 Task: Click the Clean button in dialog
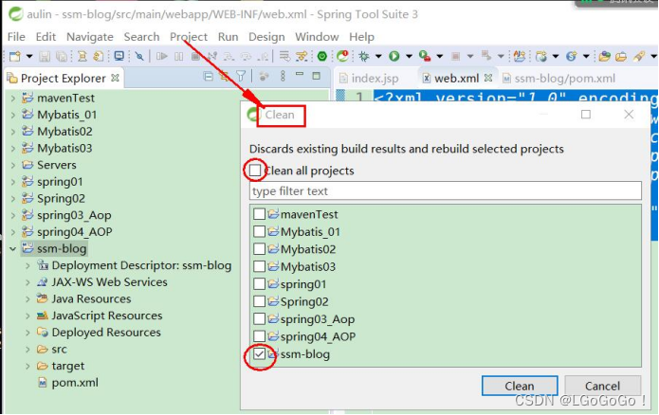click(520, 386)
